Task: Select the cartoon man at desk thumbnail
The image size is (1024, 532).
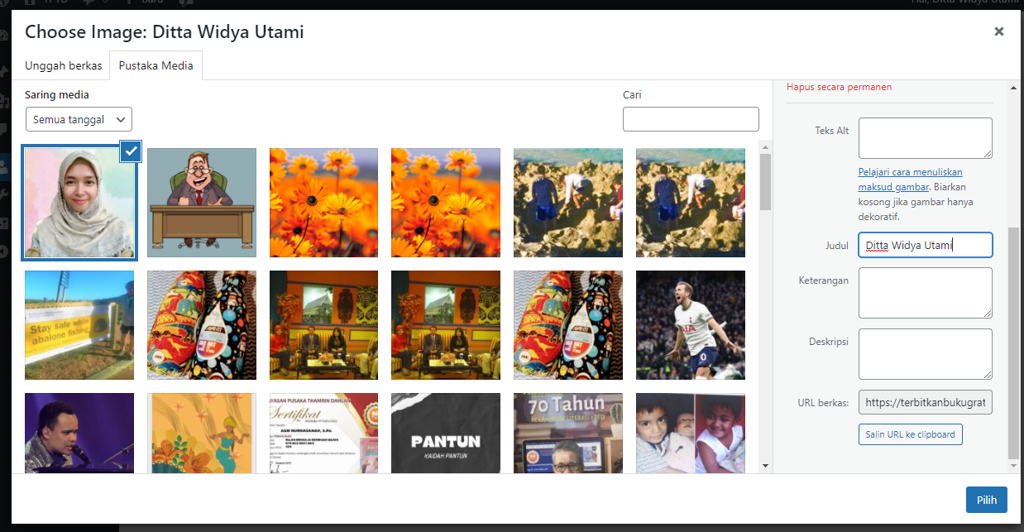Action: [202, 203]
